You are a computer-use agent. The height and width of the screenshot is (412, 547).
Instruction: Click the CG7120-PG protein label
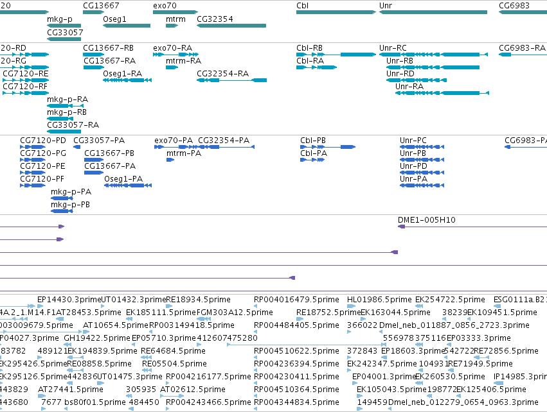point(43,153)
